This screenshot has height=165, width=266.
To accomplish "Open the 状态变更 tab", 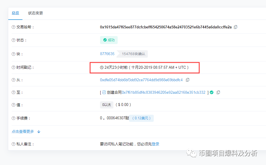I will point(36,13).
